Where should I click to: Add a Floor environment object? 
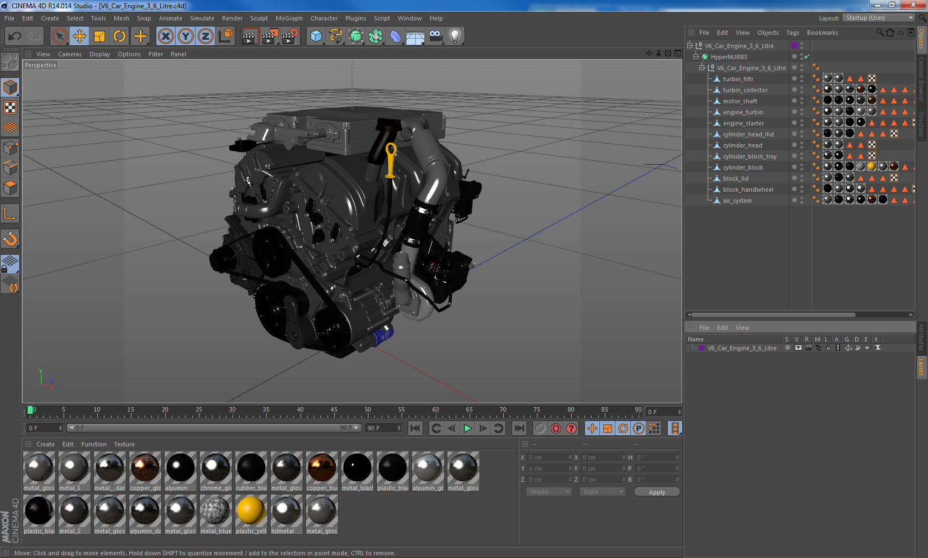click(415, 36)
